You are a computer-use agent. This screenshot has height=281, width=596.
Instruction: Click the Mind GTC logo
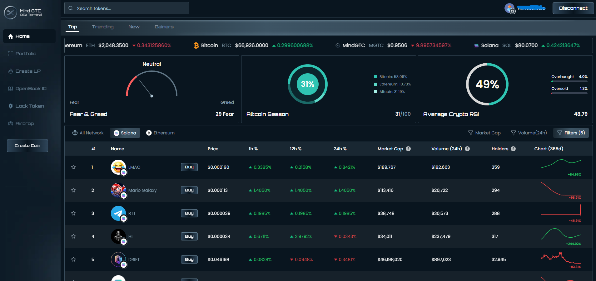point(10,12)
